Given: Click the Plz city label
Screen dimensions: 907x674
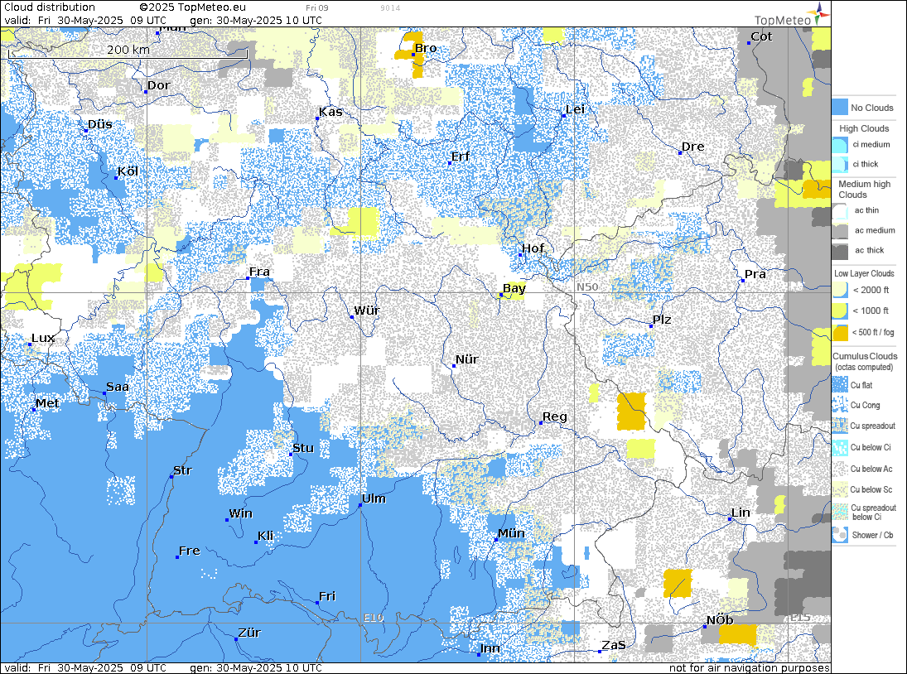Looking at the screenshot, I should coord(662,320).
